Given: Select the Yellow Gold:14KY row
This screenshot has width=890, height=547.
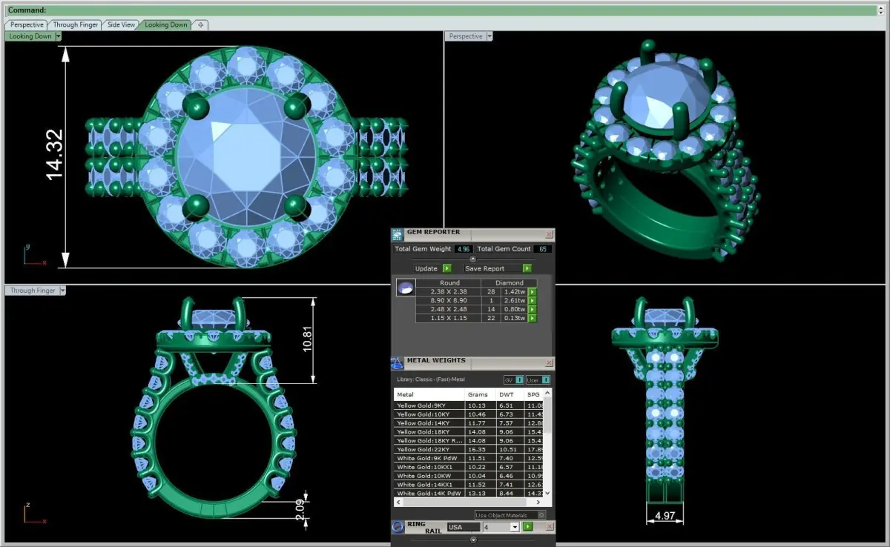Looking at the screenshot, I should tap(469, 423).
